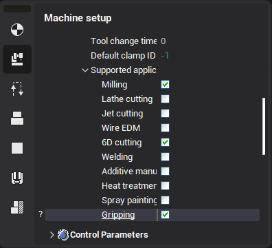Click the Control Parameters heading text

pos(109,235)
